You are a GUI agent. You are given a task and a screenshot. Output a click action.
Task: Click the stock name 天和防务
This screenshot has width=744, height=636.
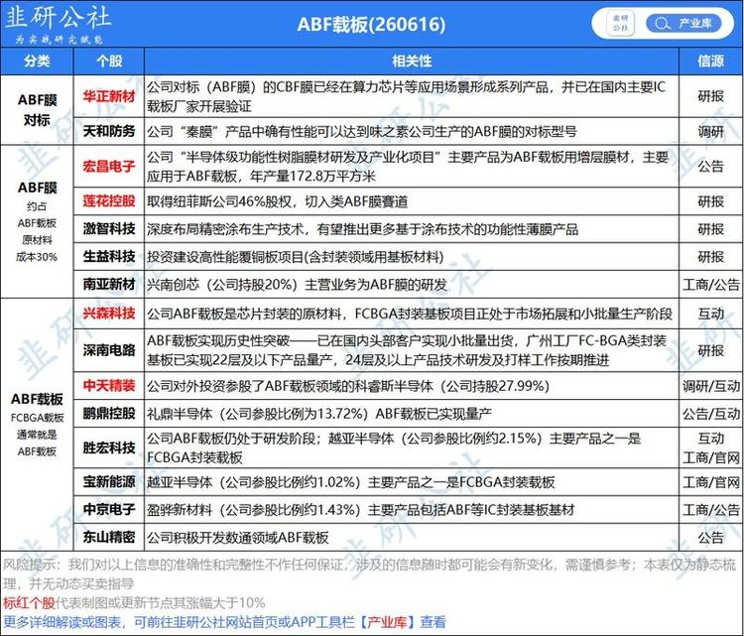[109, 131]
